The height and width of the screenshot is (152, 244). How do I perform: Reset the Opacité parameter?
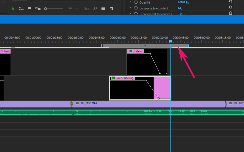(230, 2)
